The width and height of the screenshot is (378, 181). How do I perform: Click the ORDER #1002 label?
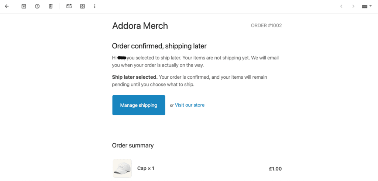pyautogui.click(x=266, y=26)
